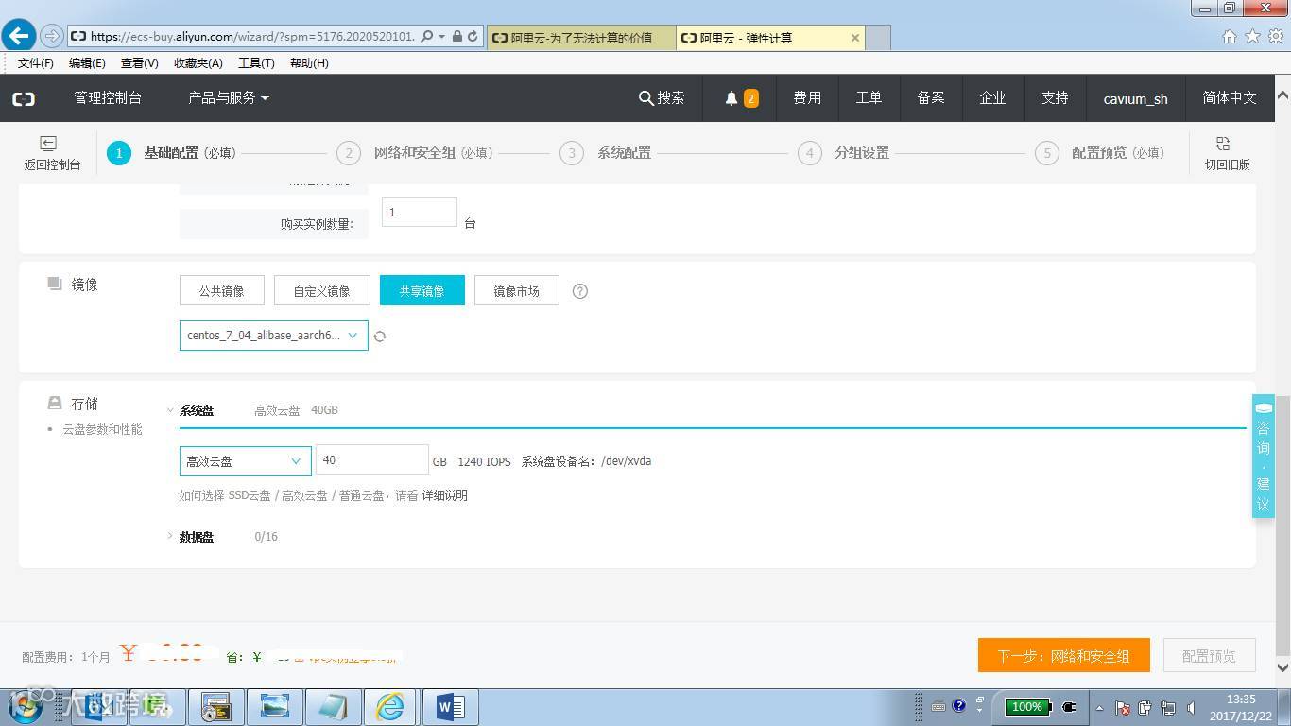This screenshot has height=726, width=1291.
Task: Open the 详细说明 link
Action: click(x=445, y=495)
